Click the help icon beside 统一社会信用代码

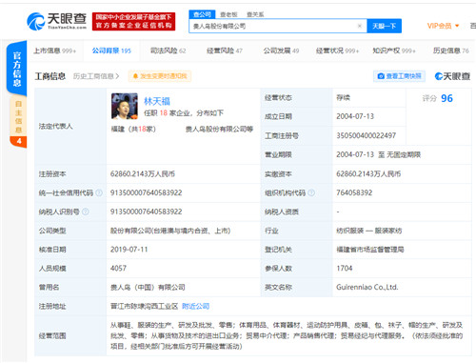(x=99, y=192)
